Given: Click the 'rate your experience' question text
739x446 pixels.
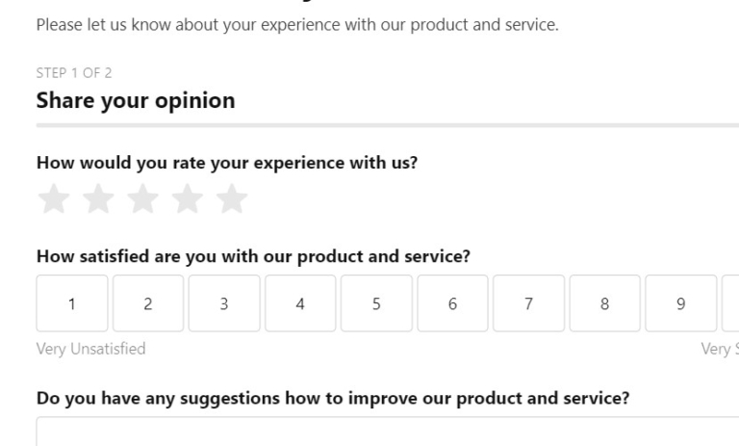Looking at the screenshot, I should click(x=226, y=163).
